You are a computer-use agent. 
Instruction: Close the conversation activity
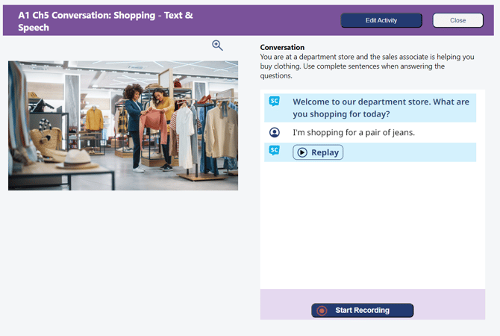[x=457, y=21]
